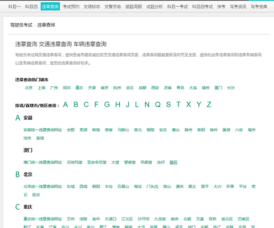Viewport: 274px width, 228px height.
Task: Select the 违章查询 tab in top navigation
Action: click(x=50, y=6)
